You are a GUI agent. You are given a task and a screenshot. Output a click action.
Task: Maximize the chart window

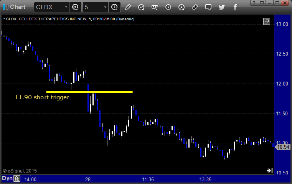tap(277, 3)
